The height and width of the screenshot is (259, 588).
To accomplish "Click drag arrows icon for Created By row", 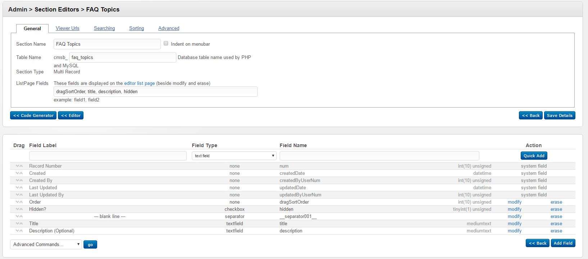I will click(x=19, y=180).
